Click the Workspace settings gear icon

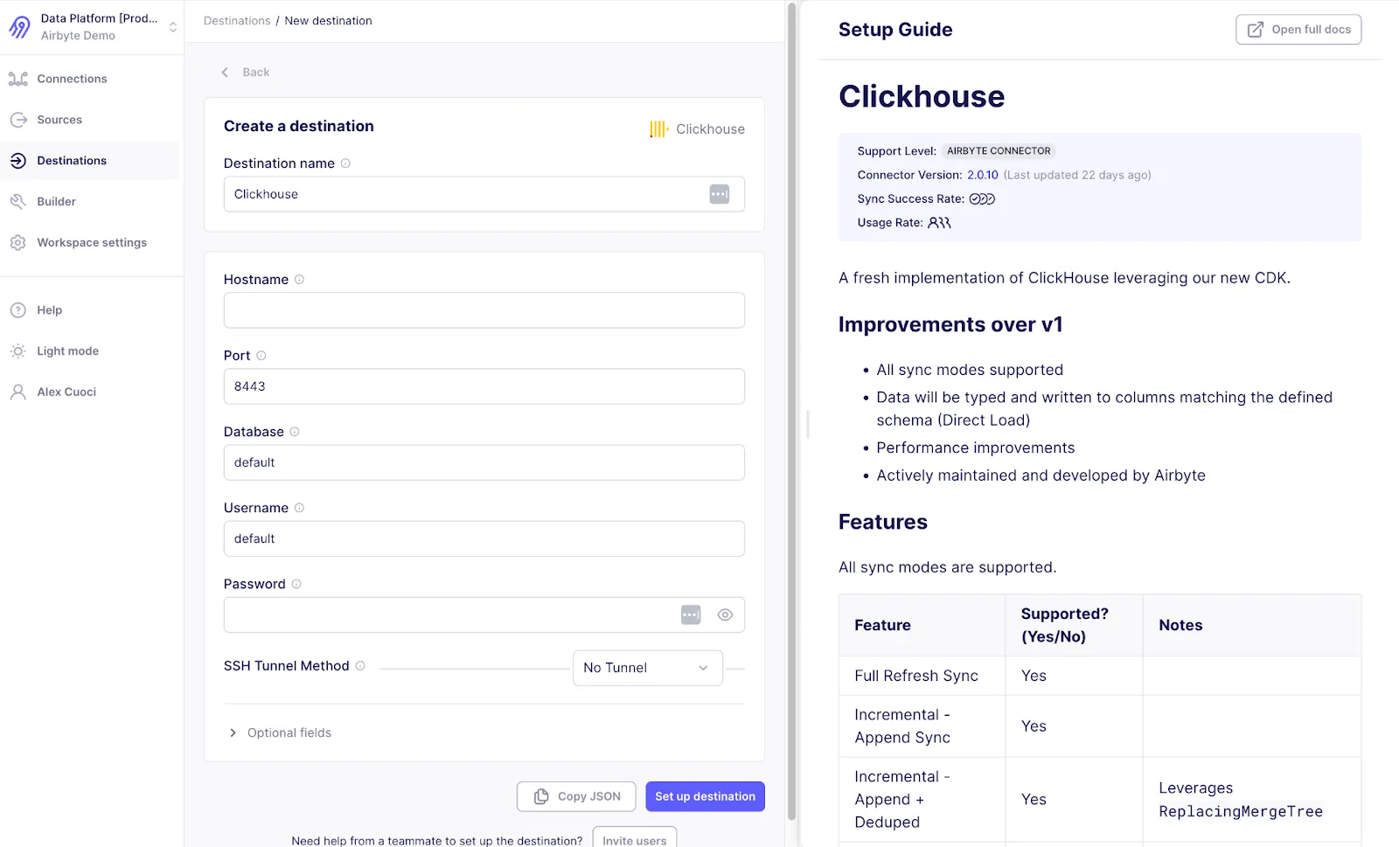(x=18, y=243)
